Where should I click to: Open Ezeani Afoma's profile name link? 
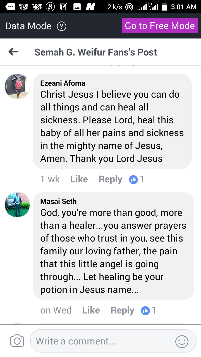tap(63, 83)
